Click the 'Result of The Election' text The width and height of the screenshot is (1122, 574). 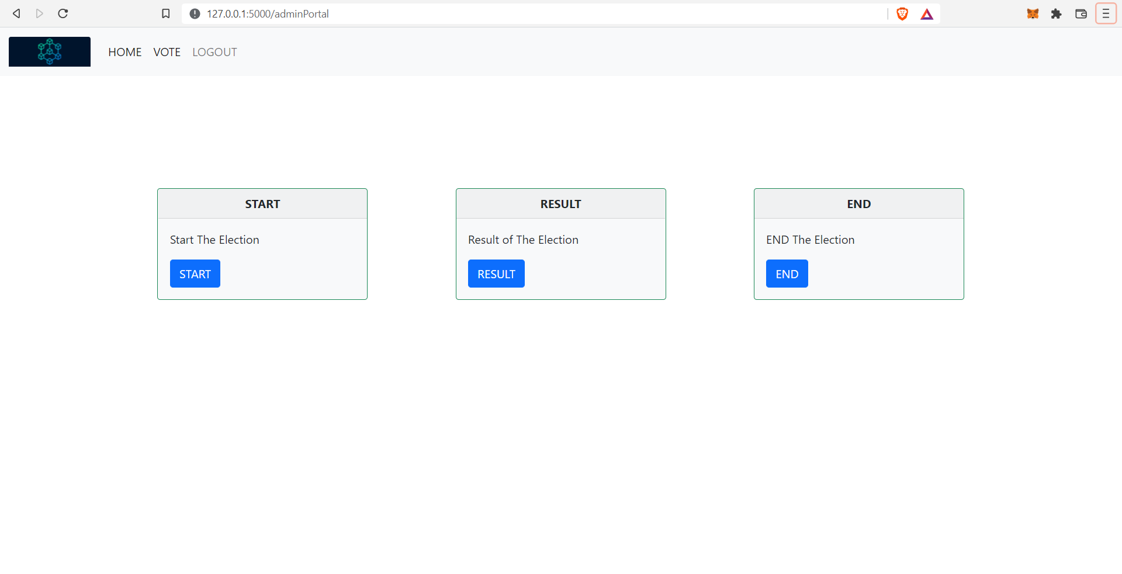click(x=523, y=240)
